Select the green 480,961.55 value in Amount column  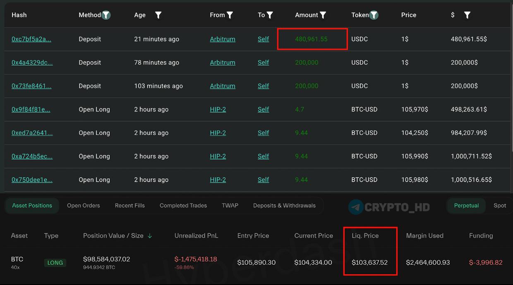coord(311,39)
